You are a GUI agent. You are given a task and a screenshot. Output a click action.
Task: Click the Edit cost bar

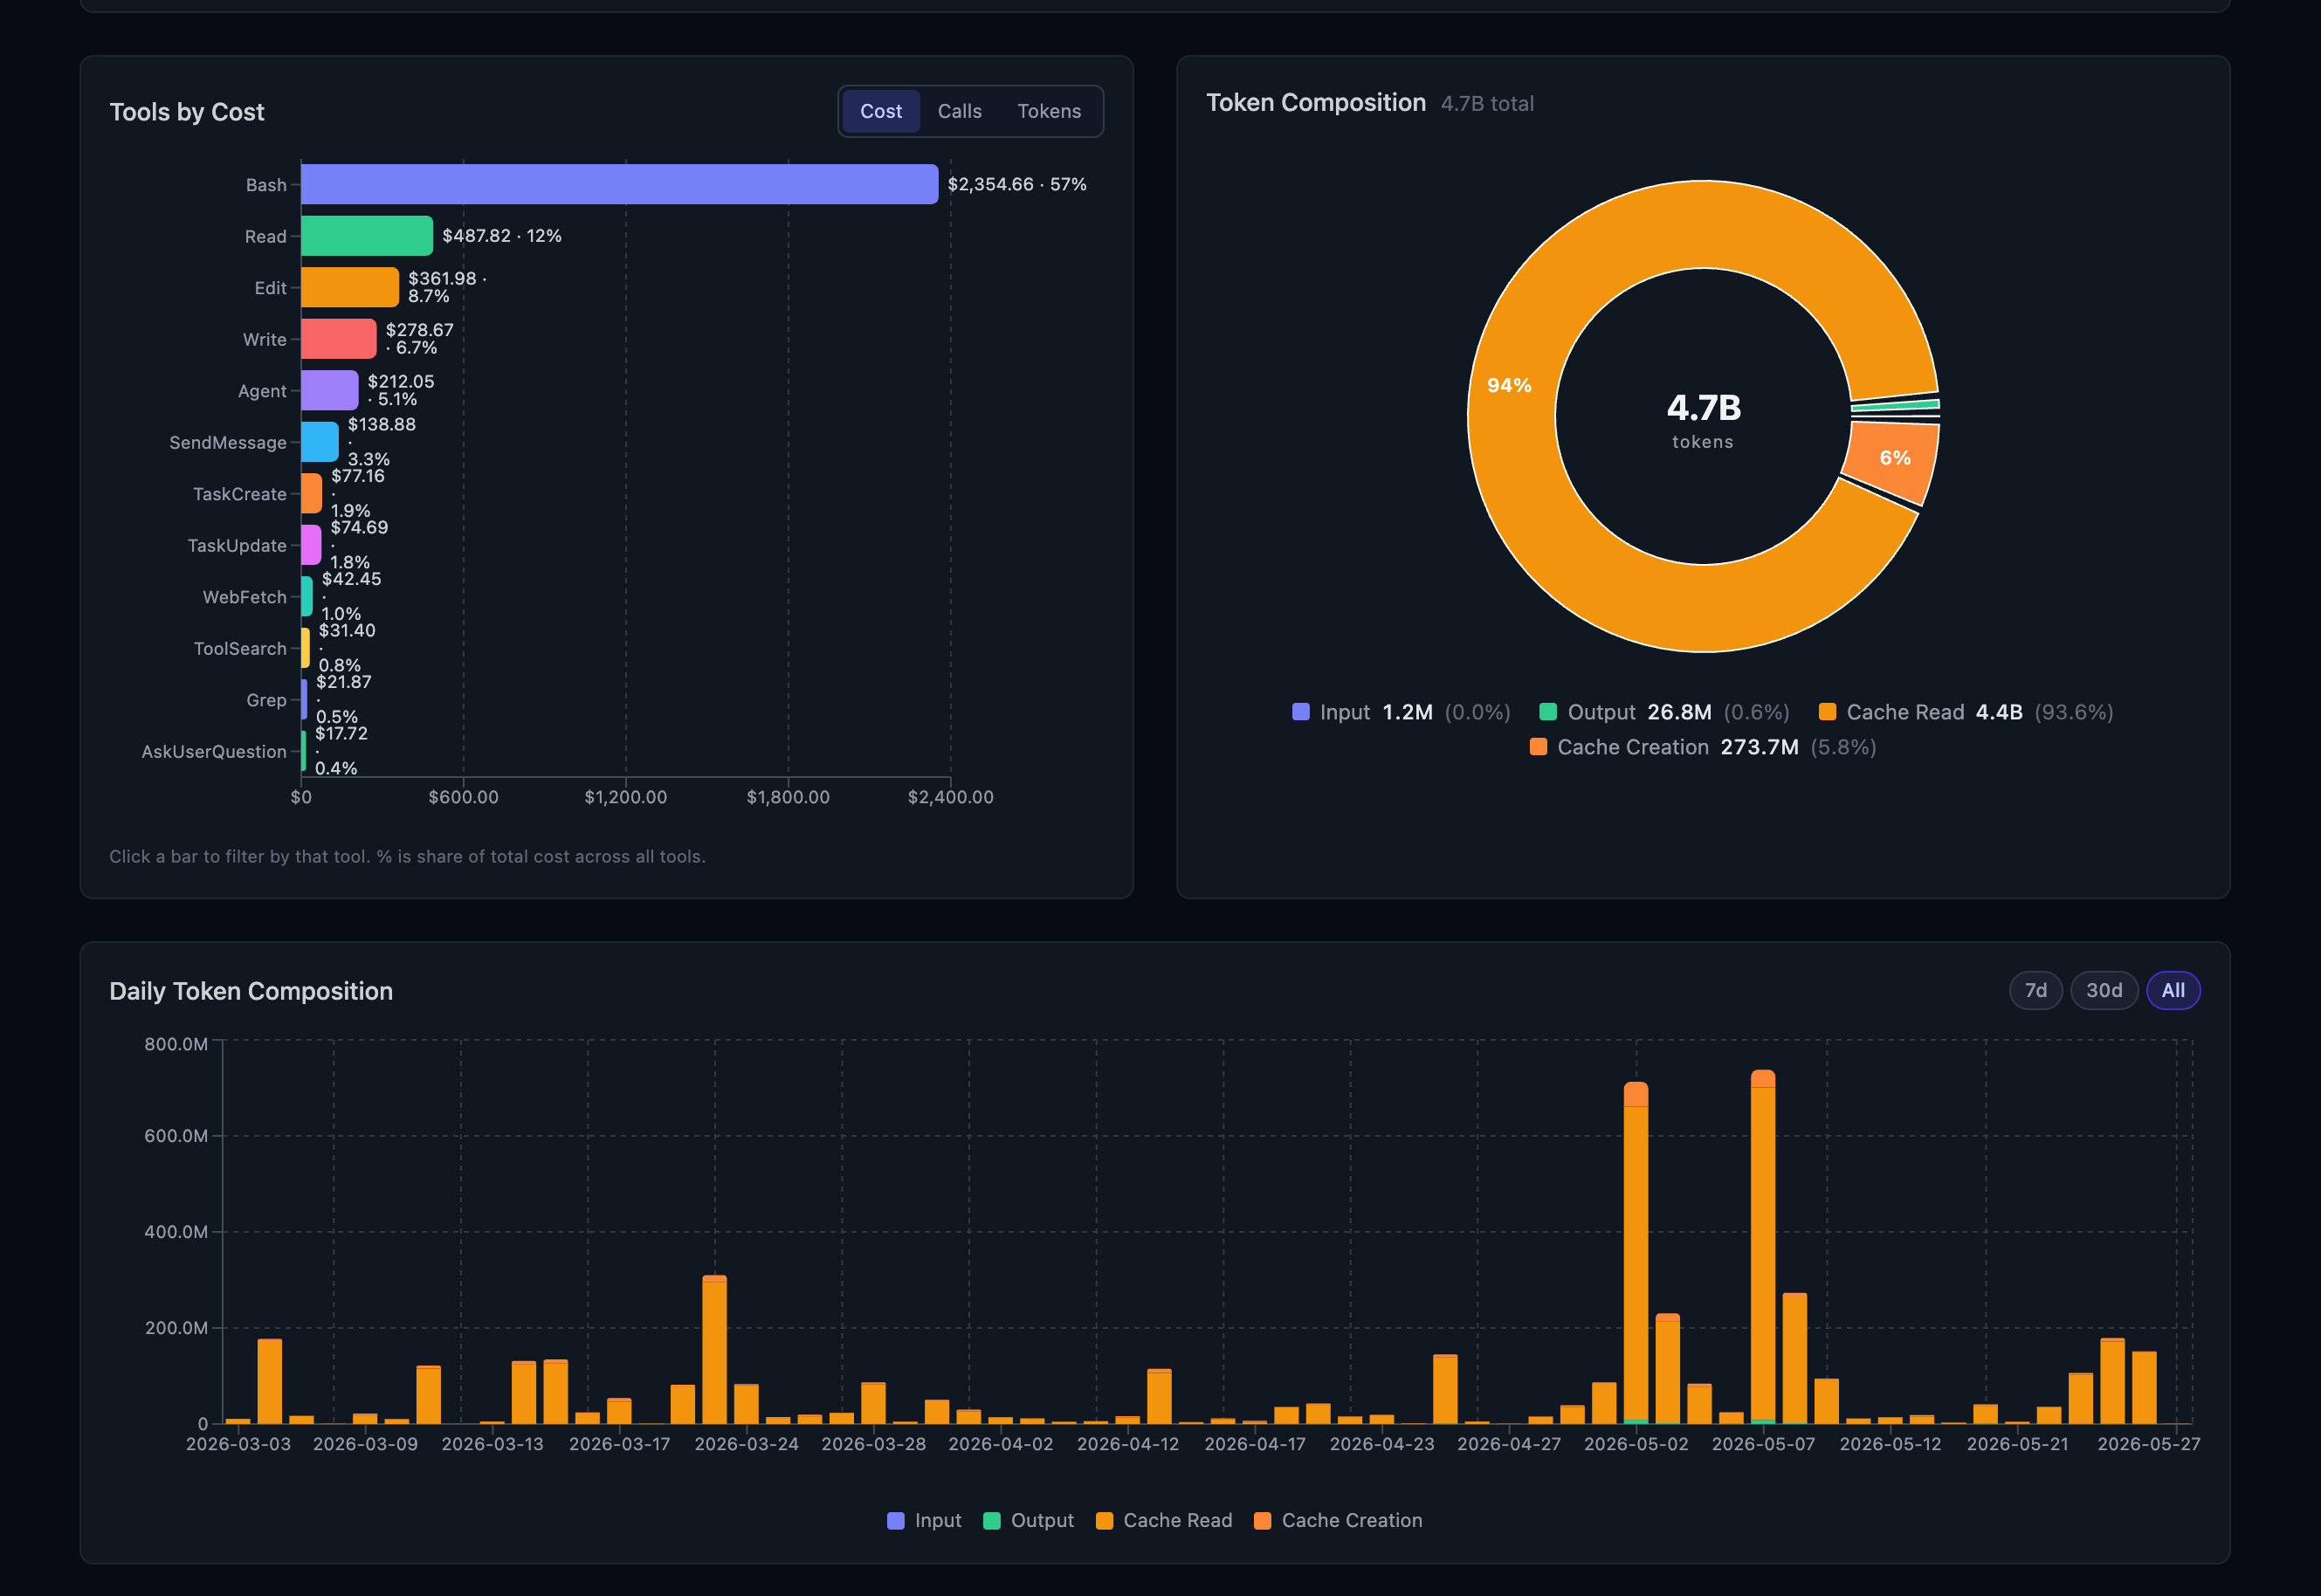[x=350, y=287]
